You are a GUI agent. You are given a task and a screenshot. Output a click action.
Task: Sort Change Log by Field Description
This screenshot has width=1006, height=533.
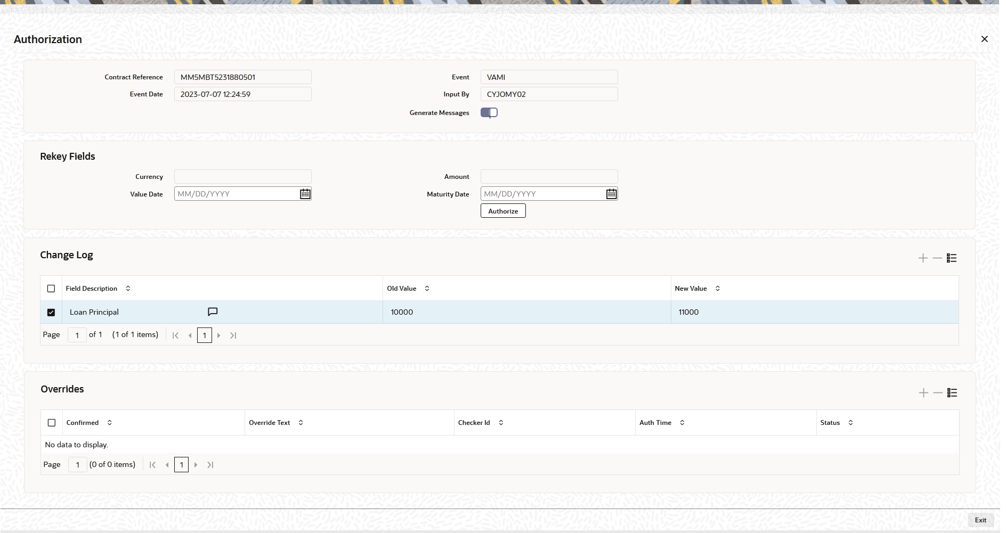tap(128, 289)
